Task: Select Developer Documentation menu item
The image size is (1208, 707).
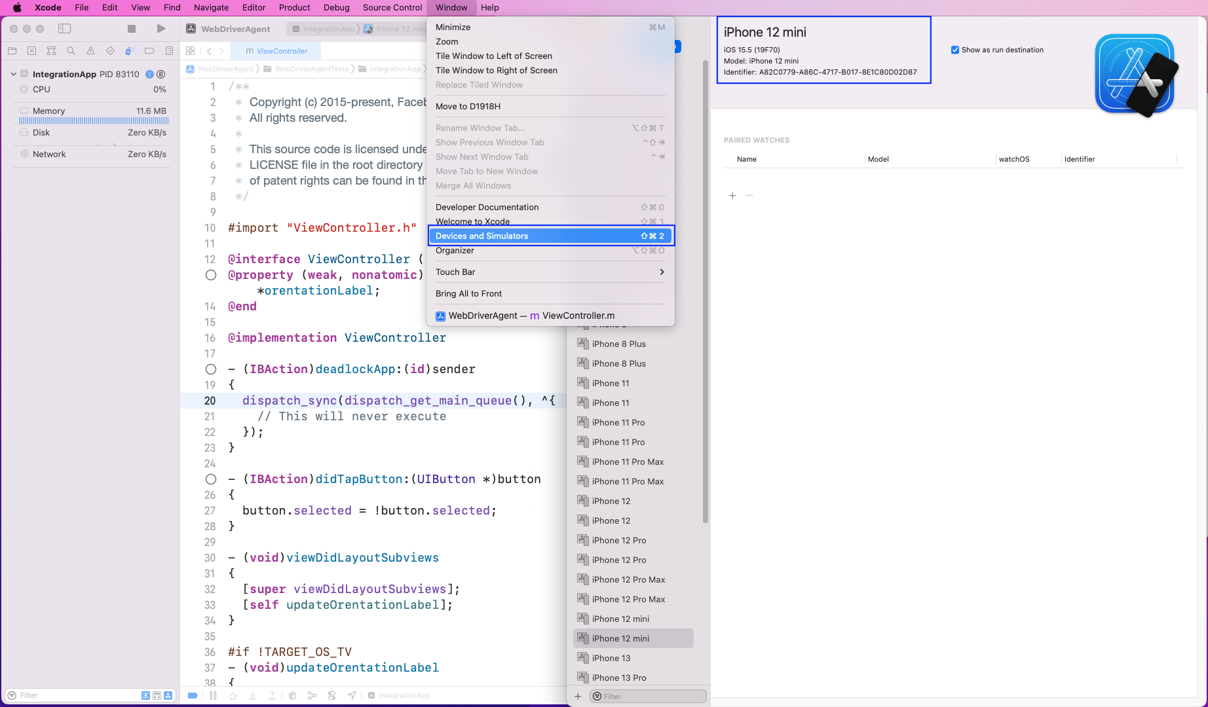Action: tap(550, 208)
